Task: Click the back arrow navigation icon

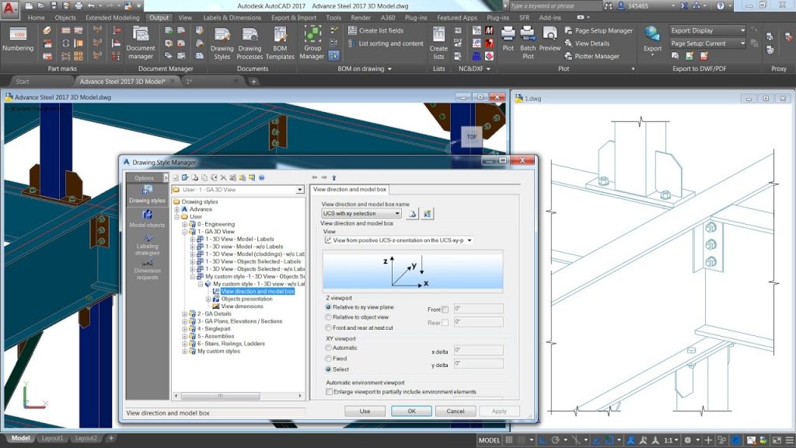Action: (314, 178)
